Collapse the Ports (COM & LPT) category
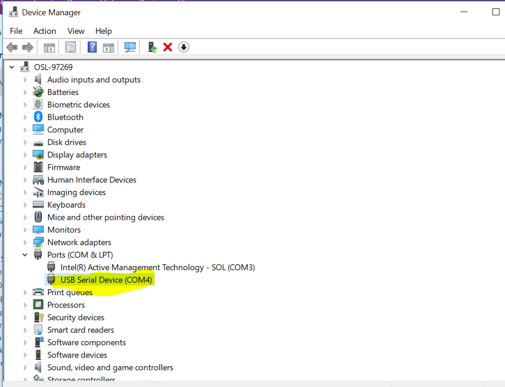The width and height of the screenshot is (505, 387). tap(25, 254)
